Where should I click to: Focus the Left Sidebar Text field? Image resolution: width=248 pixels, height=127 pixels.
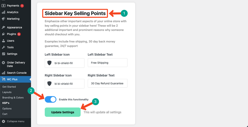tap(108, 63)
